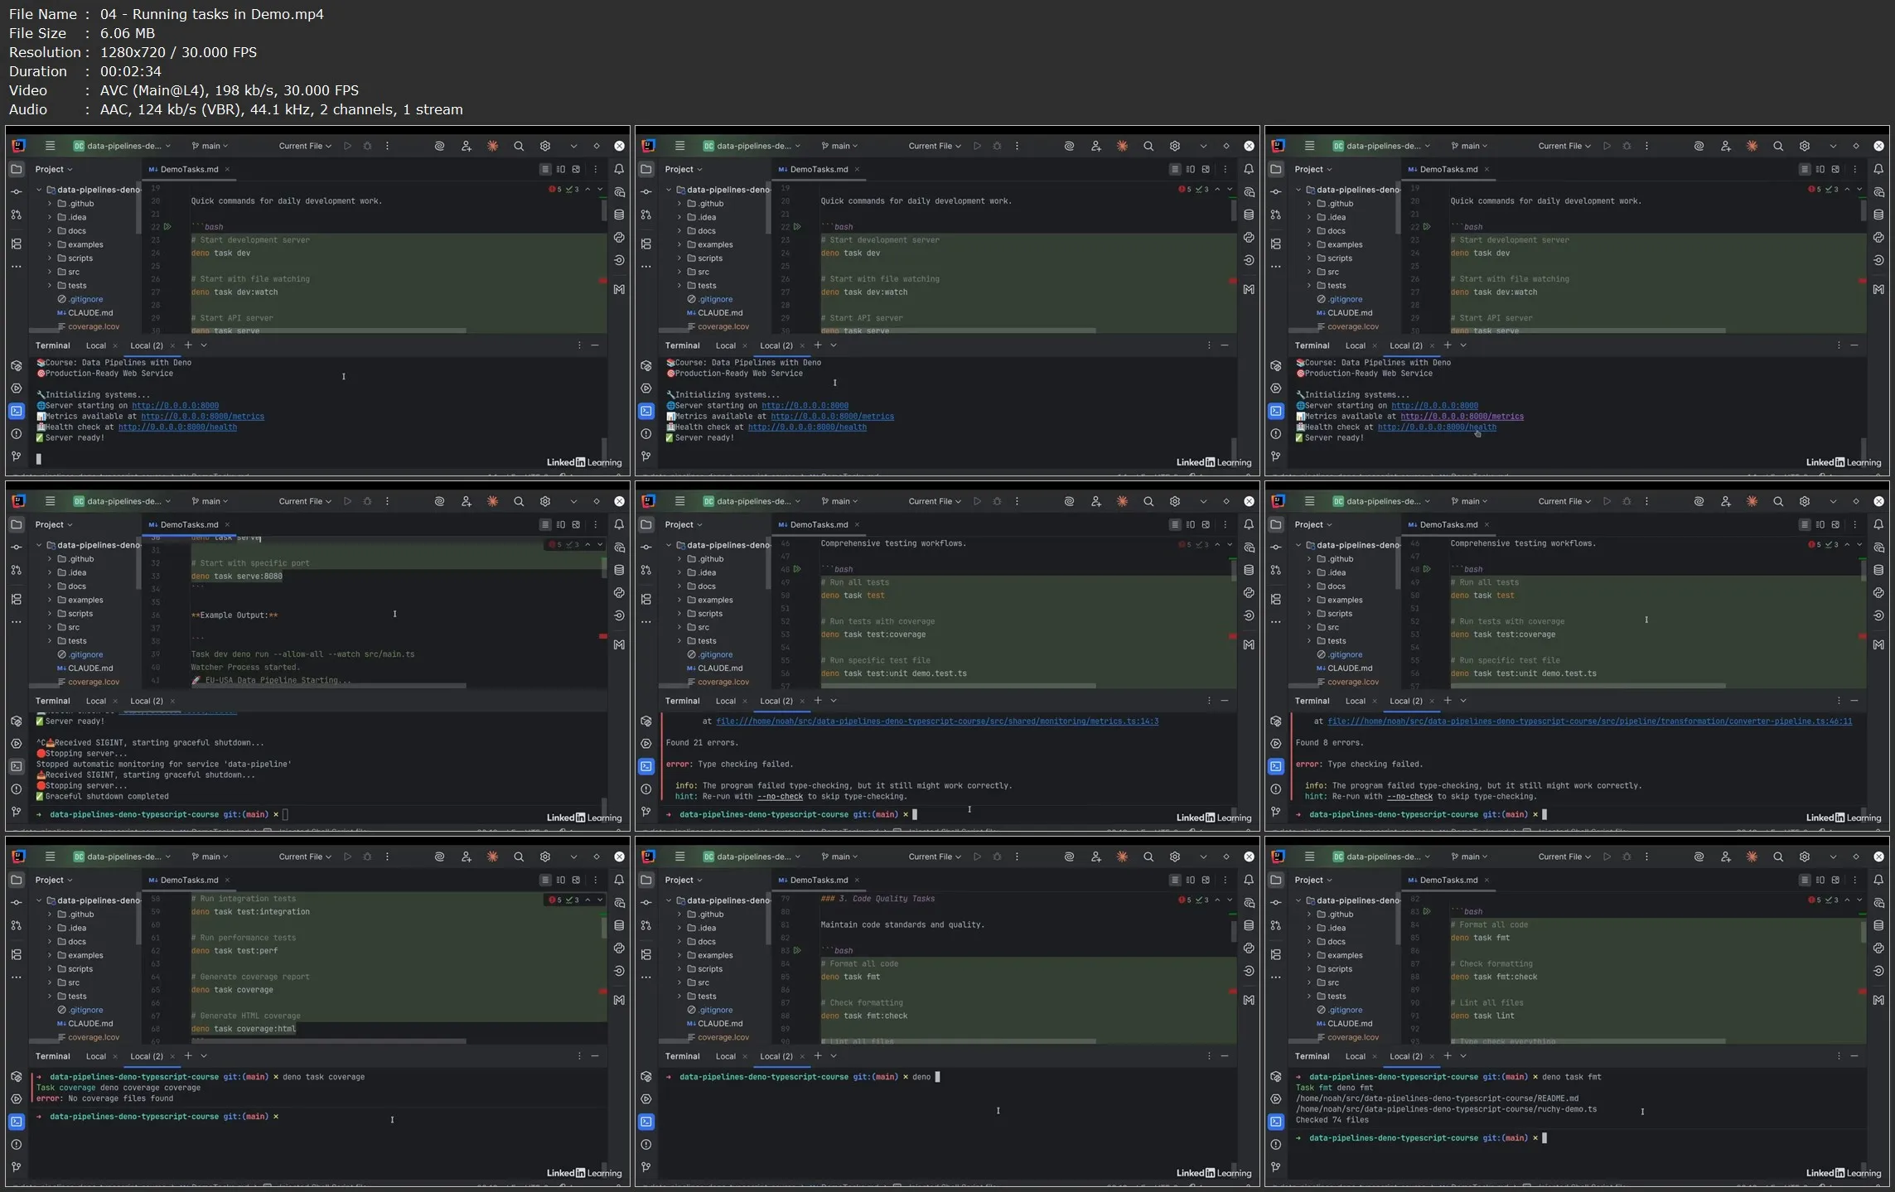Open Database tool window in top-left frame
1895x1192 pixels.
619,215
